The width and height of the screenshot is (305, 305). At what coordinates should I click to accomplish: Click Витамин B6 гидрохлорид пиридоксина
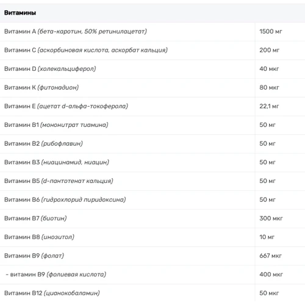coord(65,199)
